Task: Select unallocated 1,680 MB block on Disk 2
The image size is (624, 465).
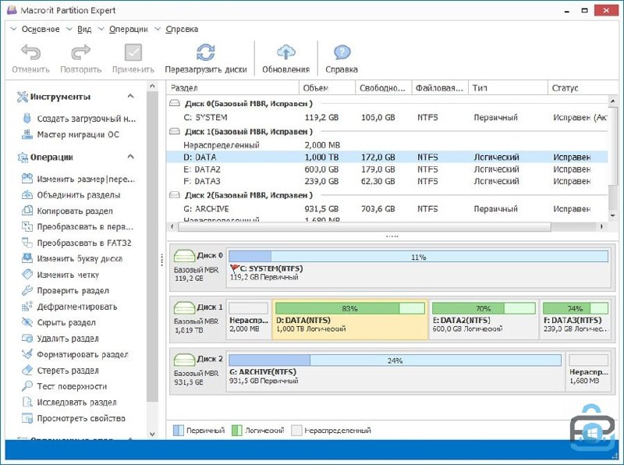Action: click(x=589, y=371)
